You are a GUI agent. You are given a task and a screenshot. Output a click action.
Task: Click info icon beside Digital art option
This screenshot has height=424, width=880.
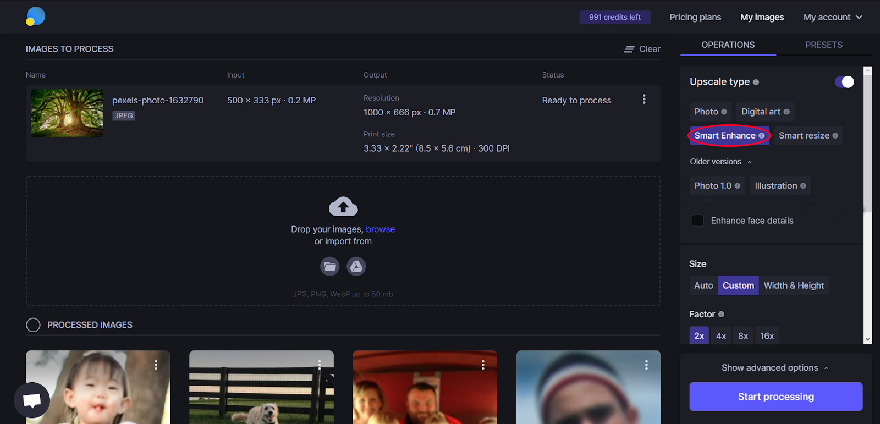click(787, 112)
